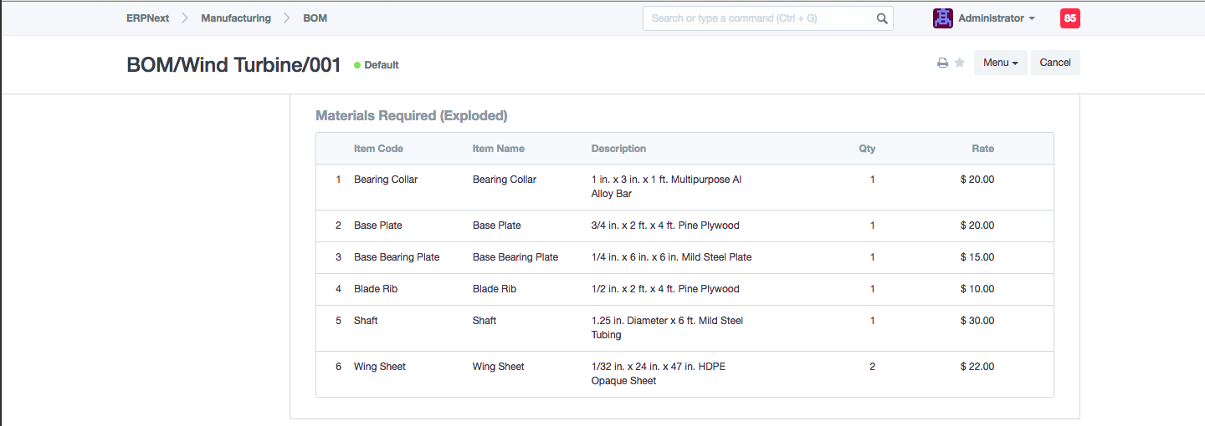Screen dimensions: 1205x426
Task: Select the Bearing Collar item row
Action: click(x=684, y=186)
